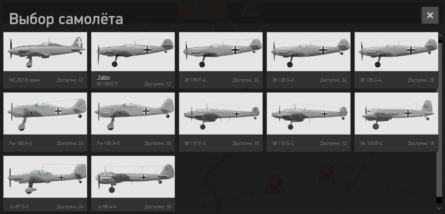Close the Выбор самолёта dialog
The width and height of the screenshot is (445, 214).
[x=430, y=15]
